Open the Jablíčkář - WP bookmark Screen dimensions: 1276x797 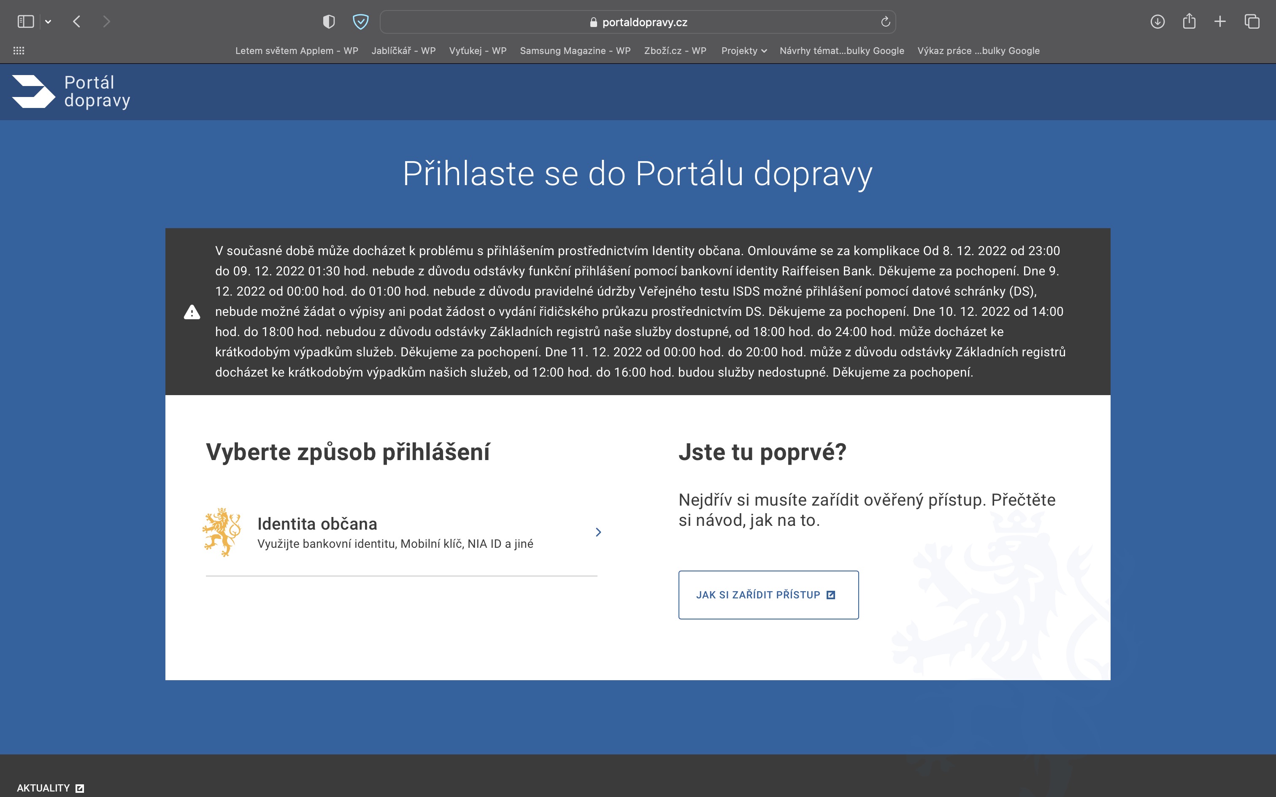tap(403, 51)
